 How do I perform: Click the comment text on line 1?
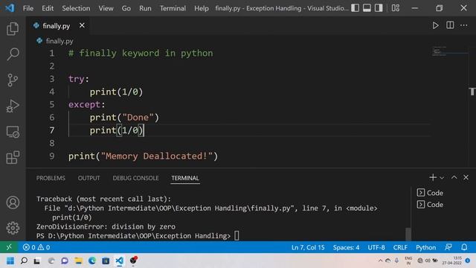coord(141,53)
